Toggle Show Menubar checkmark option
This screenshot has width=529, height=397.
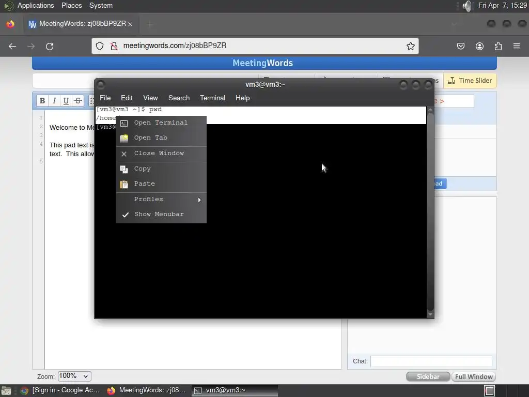[x=161, y=215]
